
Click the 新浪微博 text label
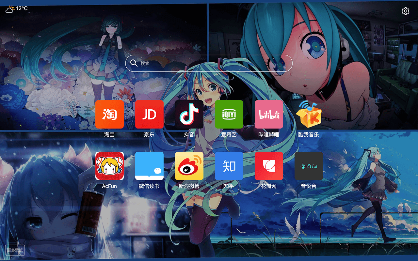[x=189, y=186]
